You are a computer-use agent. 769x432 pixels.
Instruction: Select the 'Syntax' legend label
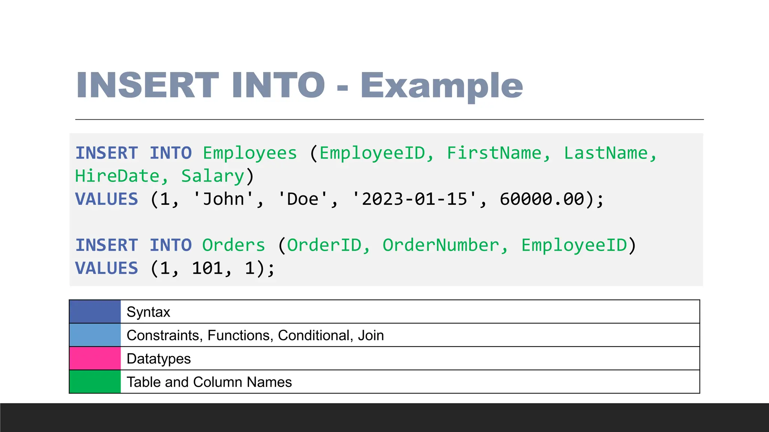(x=148, y=312)
